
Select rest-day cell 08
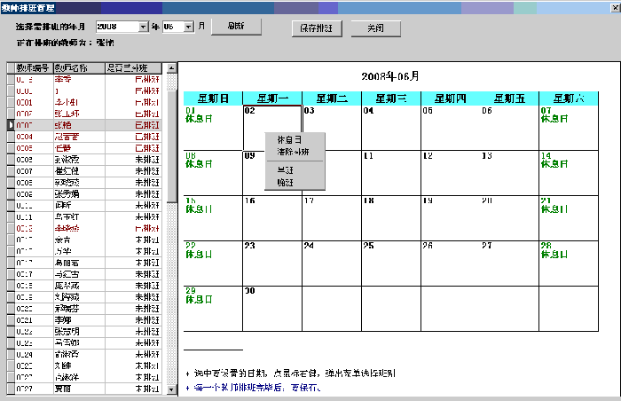point(213,173)
